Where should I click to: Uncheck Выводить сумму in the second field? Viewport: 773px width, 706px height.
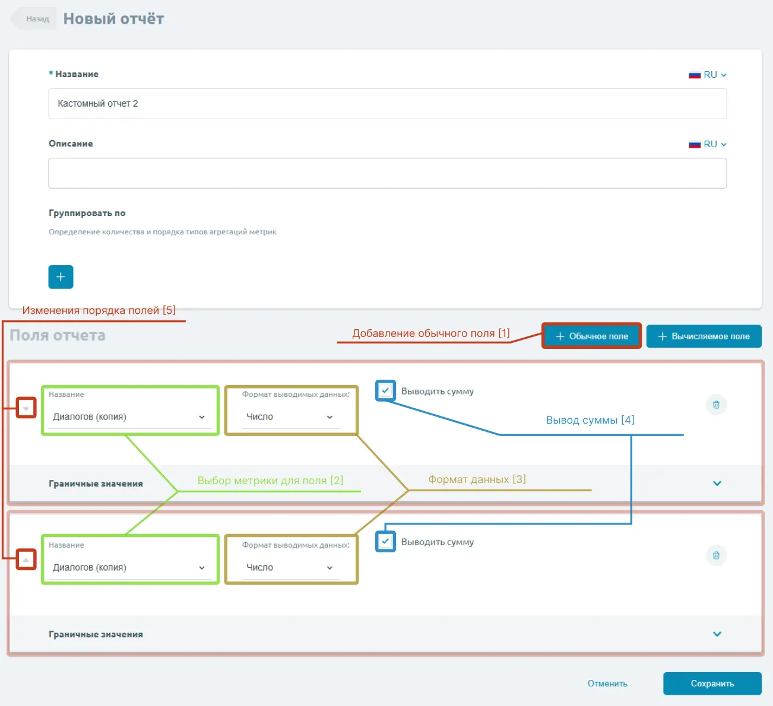click(x=386, y=542)
